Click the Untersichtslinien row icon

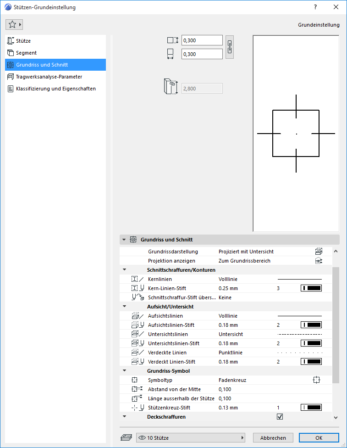point(137,334)
